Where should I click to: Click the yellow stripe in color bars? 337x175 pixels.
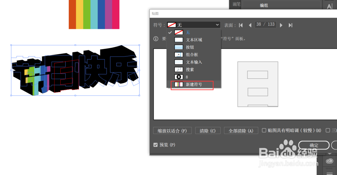pos(80,14)
